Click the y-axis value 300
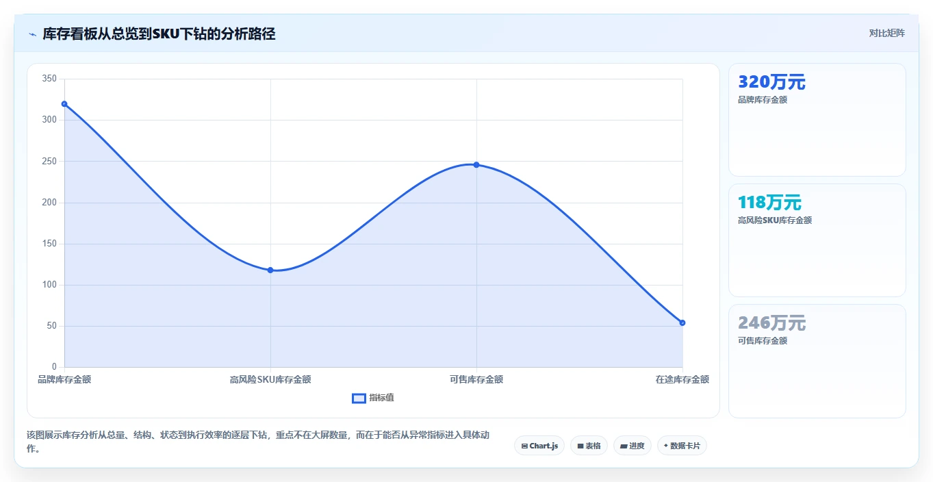The height and width of the screenshot is (482, 933). click(x=49, y=120)
